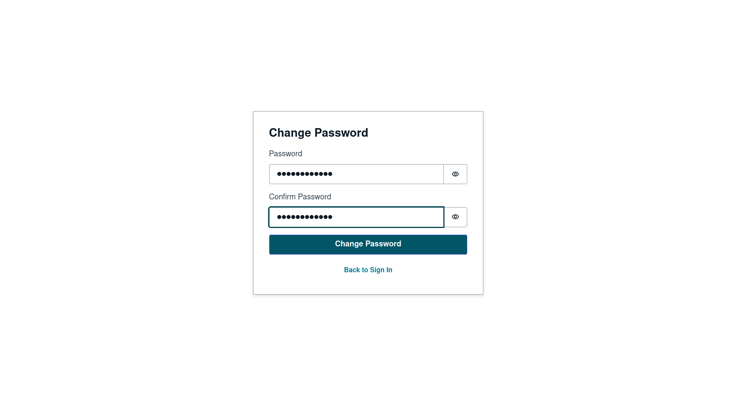Viewport: 736px width, 407px height.
Task: Click the masked dots in Confirm Password
Action: 304,217
